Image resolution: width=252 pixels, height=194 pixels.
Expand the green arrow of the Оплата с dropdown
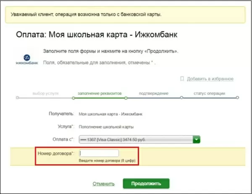tap(197, 140)
